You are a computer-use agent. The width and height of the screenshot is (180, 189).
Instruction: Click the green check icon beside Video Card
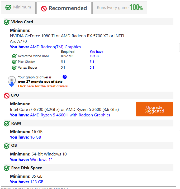pos(7,22)
